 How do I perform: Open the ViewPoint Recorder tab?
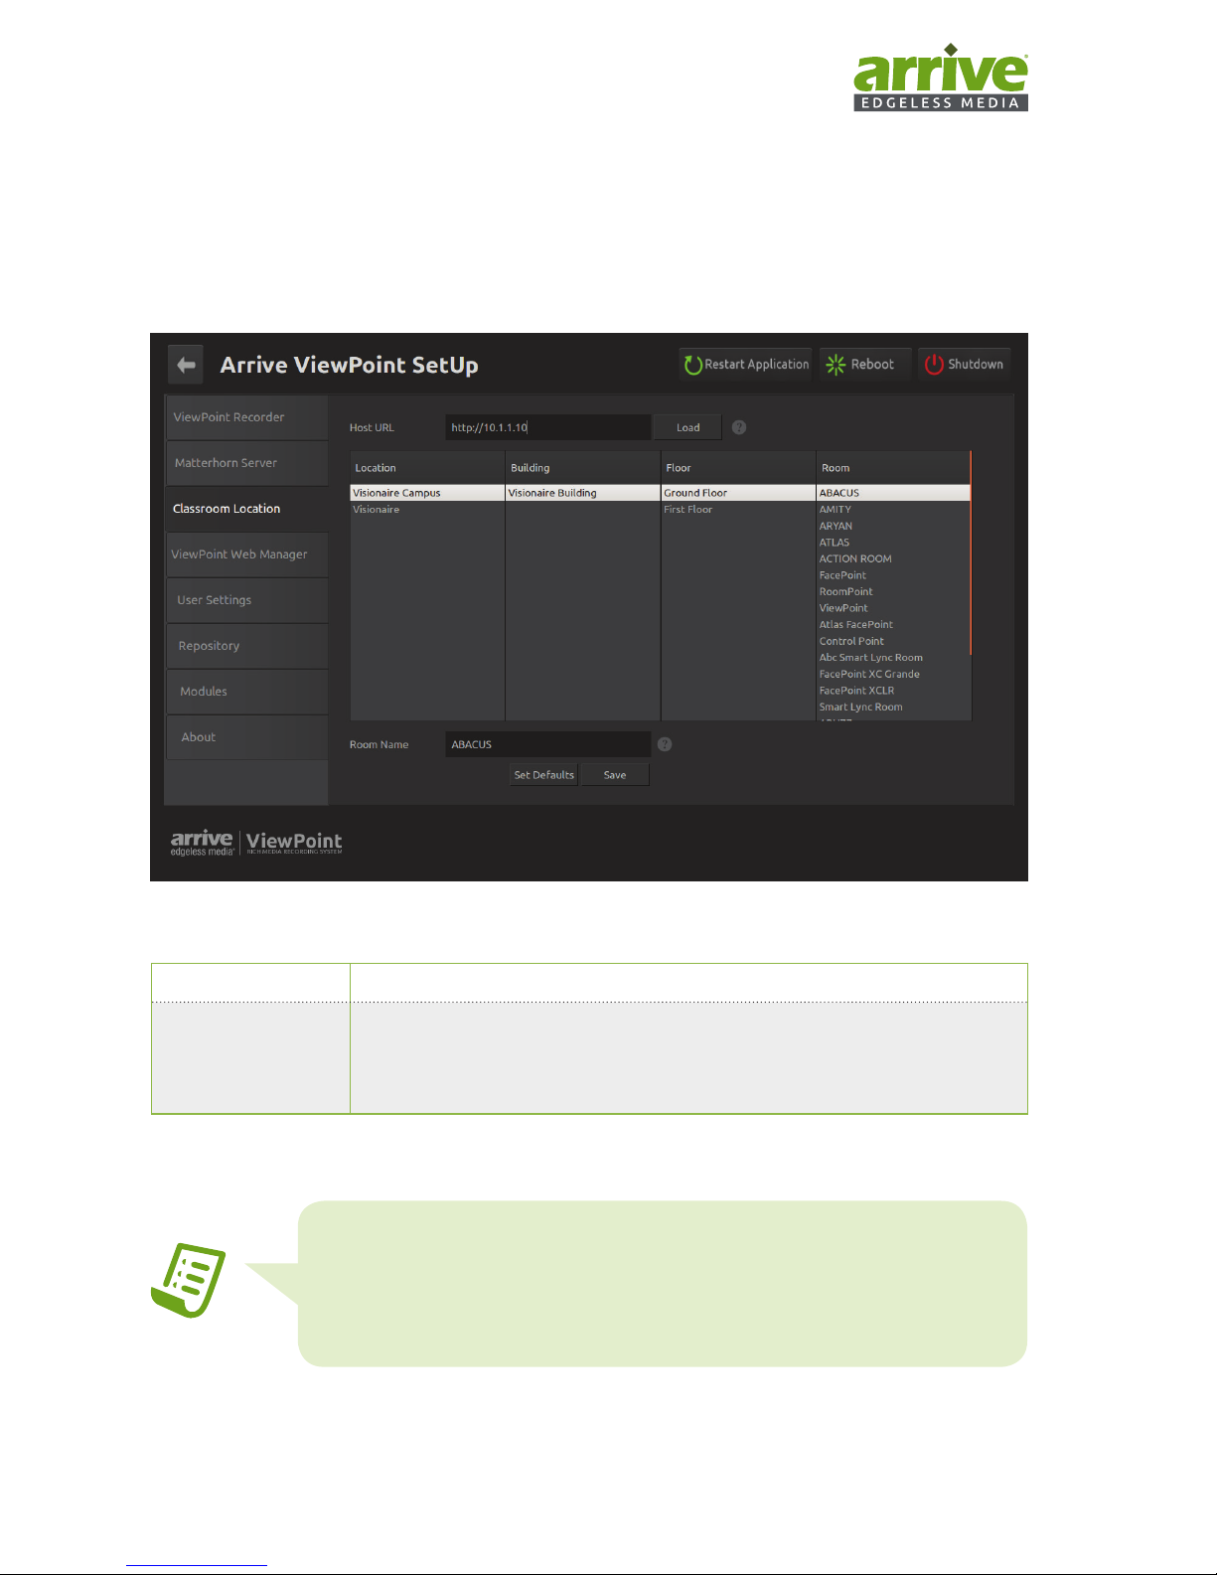pyautogui.click(x=246, y=417)
